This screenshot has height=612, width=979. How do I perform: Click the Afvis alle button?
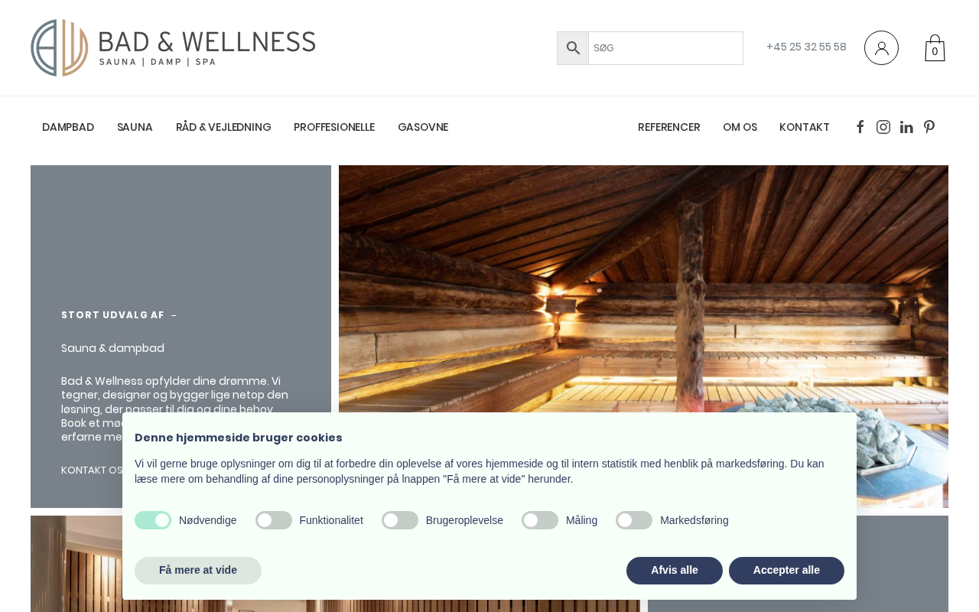(675, 571)
